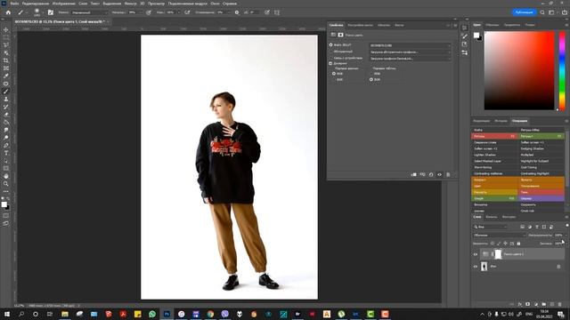
Task: Select the Eyedropper tool
Action: (6, 76)
